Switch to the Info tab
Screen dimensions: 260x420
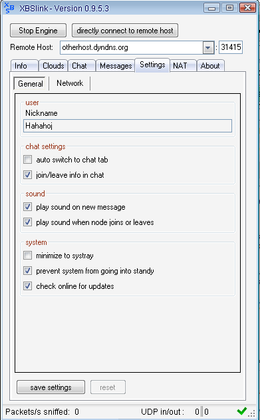click(25, 66)
